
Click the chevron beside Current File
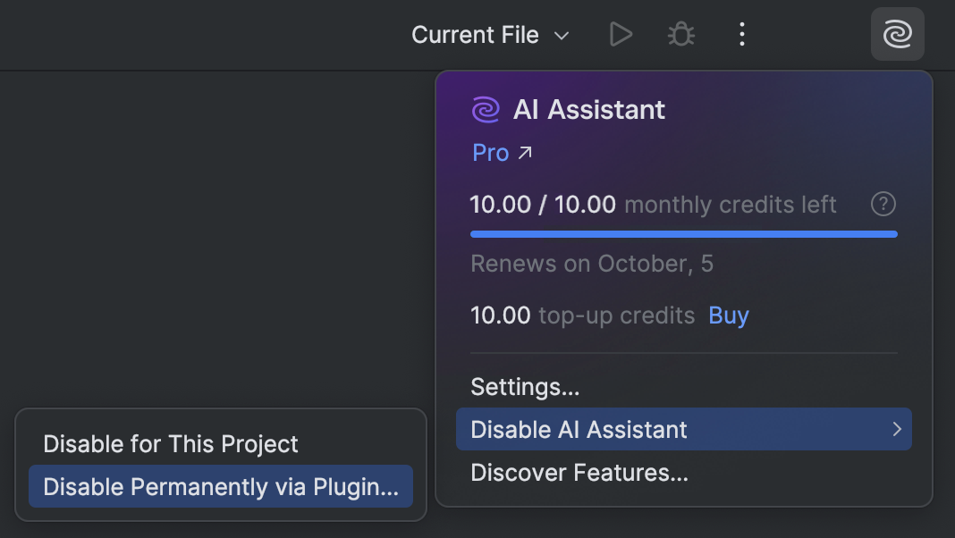[561, 36]
